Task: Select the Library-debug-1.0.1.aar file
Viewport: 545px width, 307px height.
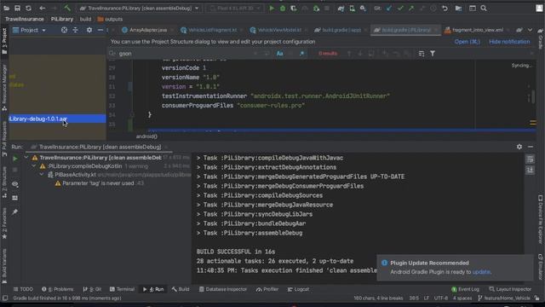Action: (x=57, y=119)
